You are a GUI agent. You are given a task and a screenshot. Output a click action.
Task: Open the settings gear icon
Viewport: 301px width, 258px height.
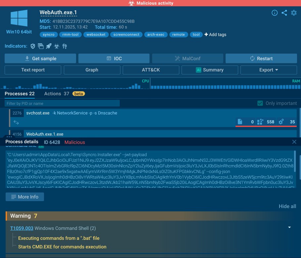pyautogui.click(x=294, y=13)
